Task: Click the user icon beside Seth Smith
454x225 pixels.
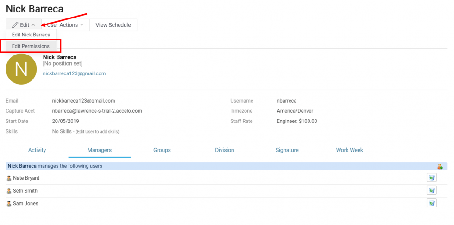Action: point(9,191)
